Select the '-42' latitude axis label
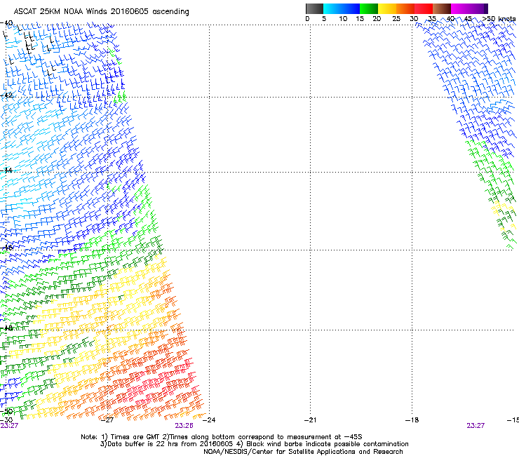 pos(6,95)
